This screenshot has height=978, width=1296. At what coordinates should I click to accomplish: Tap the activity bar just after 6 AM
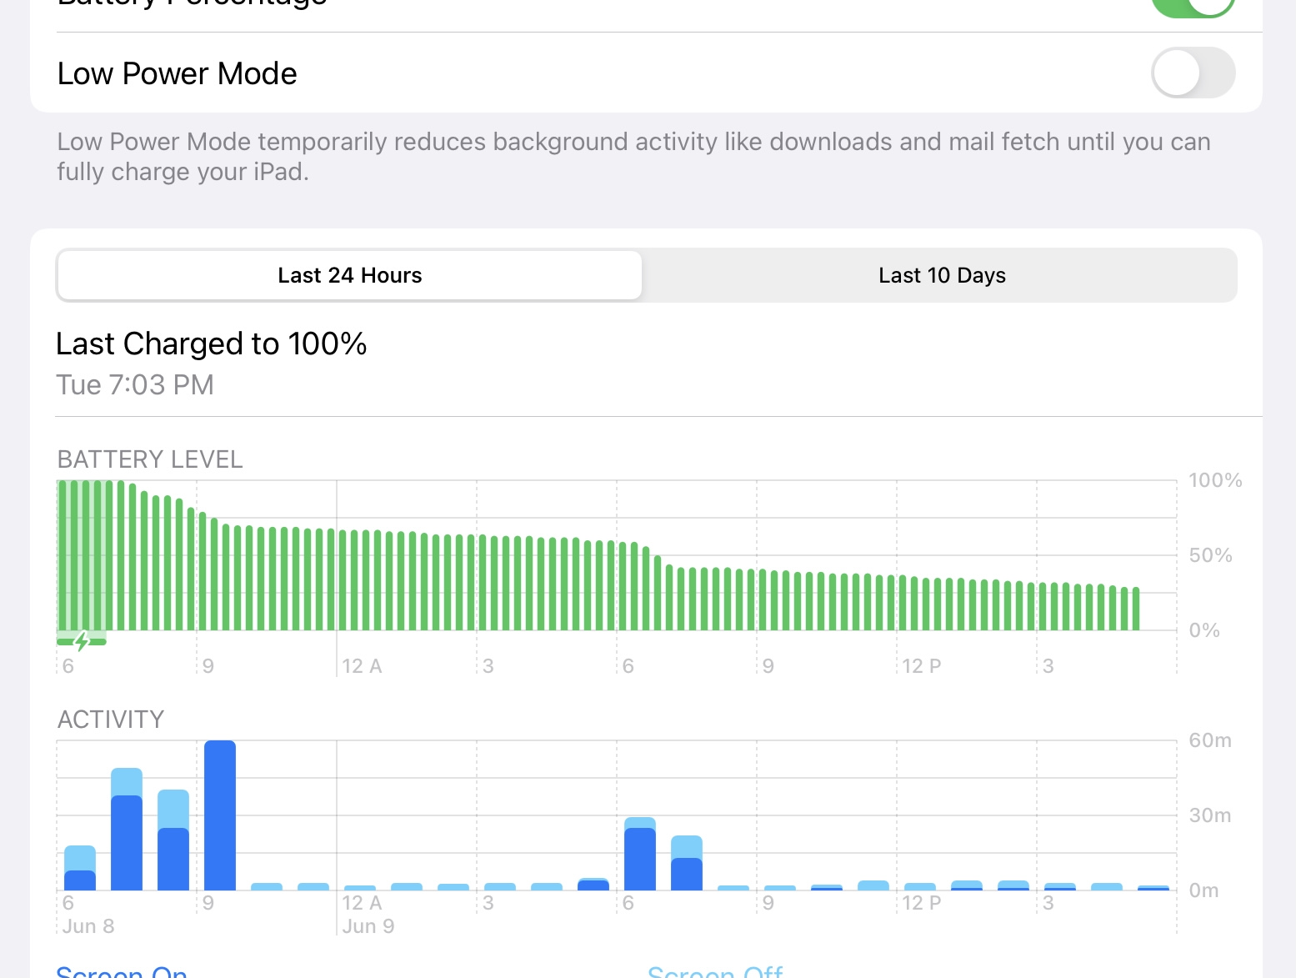[x=687, y=864]
